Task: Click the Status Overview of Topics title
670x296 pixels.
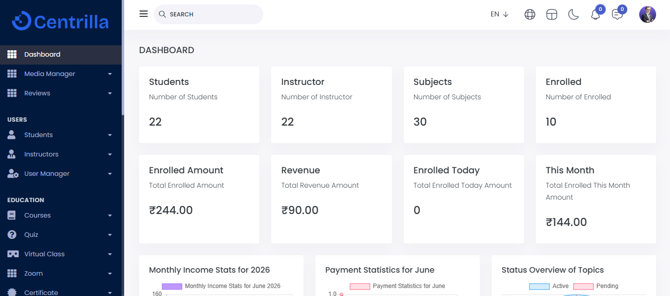Action: click(553, 270)
